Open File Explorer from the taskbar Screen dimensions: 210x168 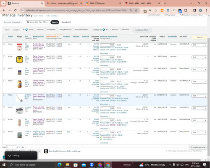pyautogui.click(x=68, y=165)
